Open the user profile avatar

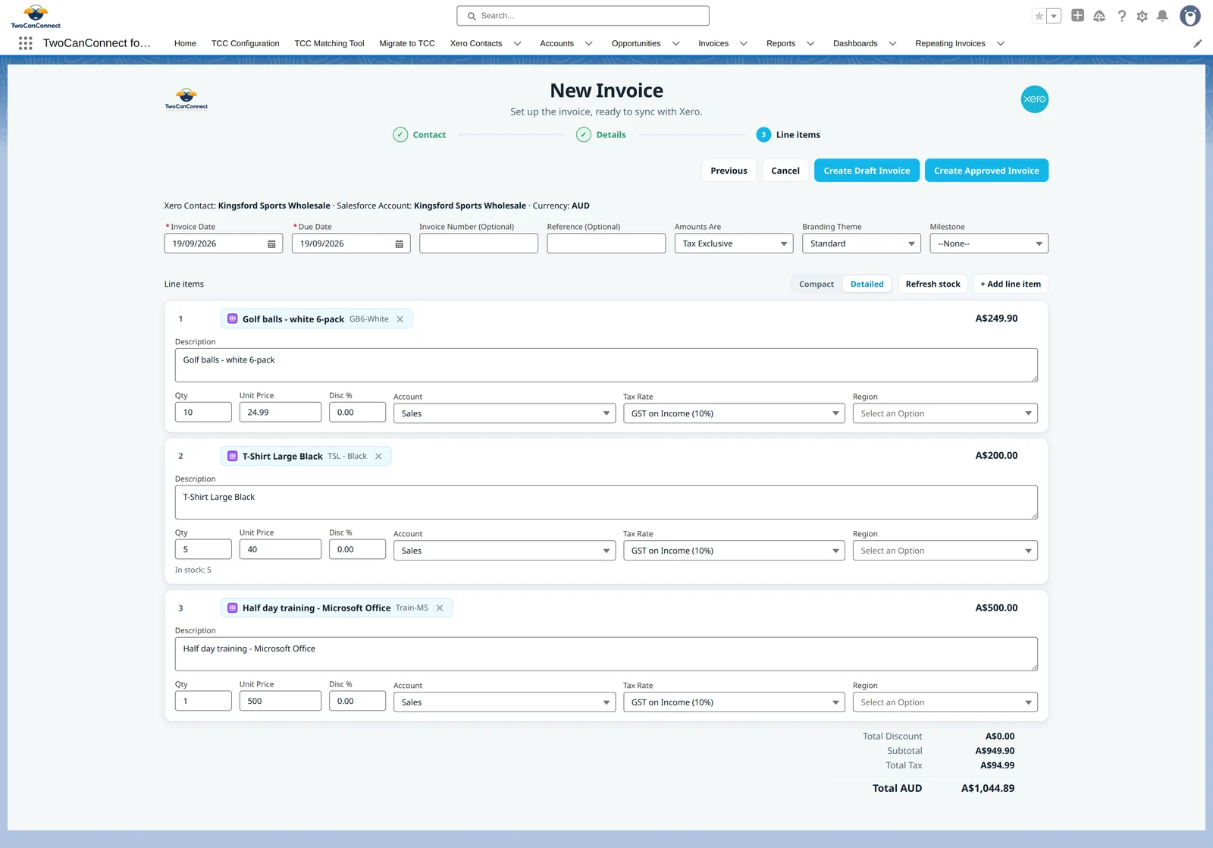(x=1190, y=16)
